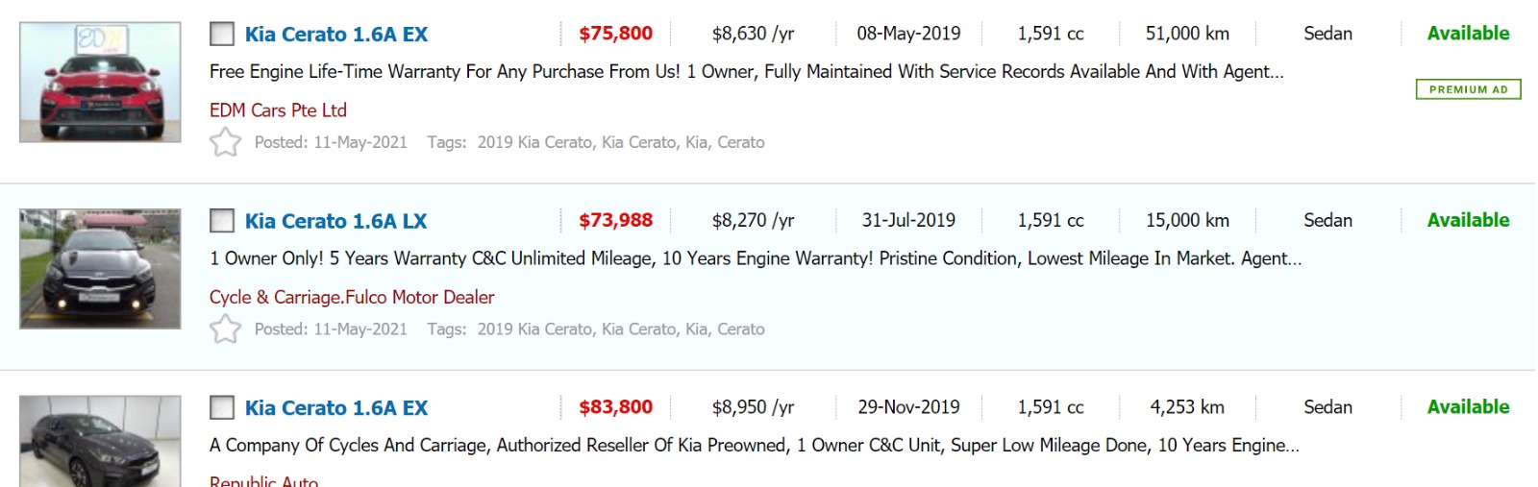Click the '2019 Kia Cerato' tag in first listing
This screenshot has height=487, width=1538.
point(534,142)
